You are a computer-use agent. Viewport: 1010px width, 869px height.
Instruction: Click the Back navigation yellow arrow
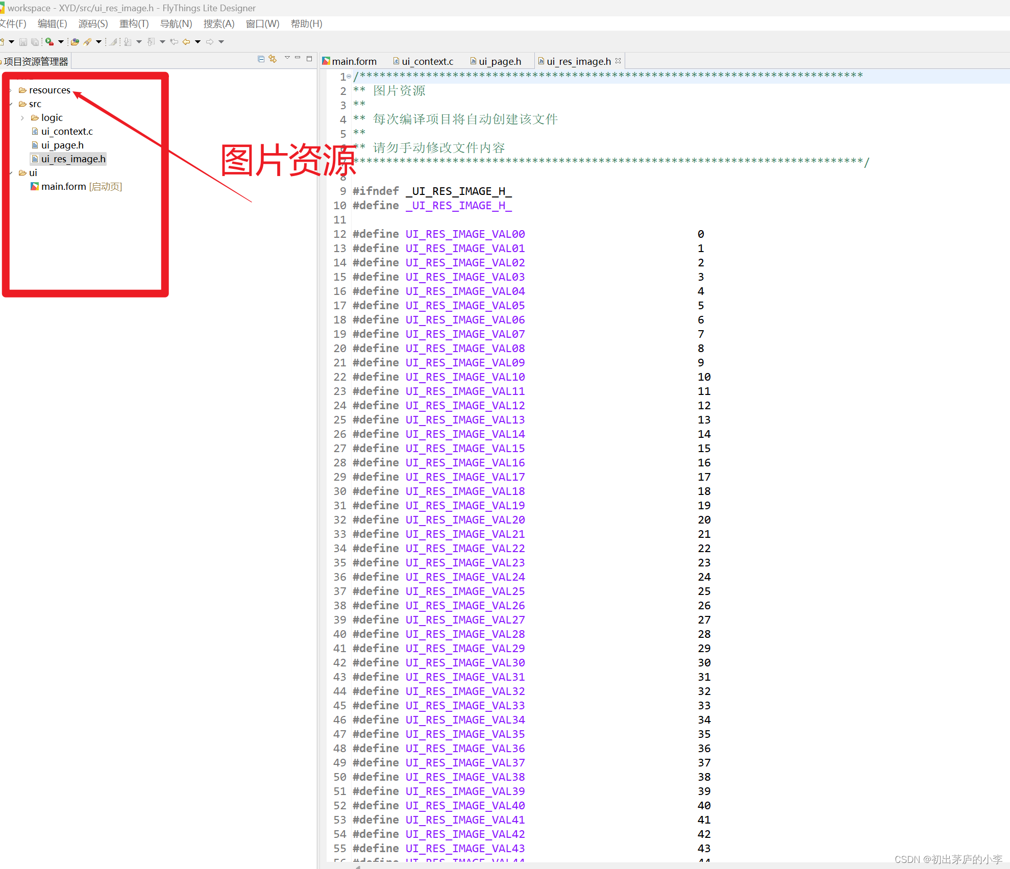coord(186,42)
